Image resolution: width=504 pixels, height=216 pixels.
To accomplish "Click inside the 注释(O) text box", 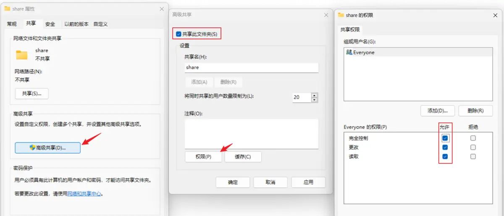I will (252, 134).
